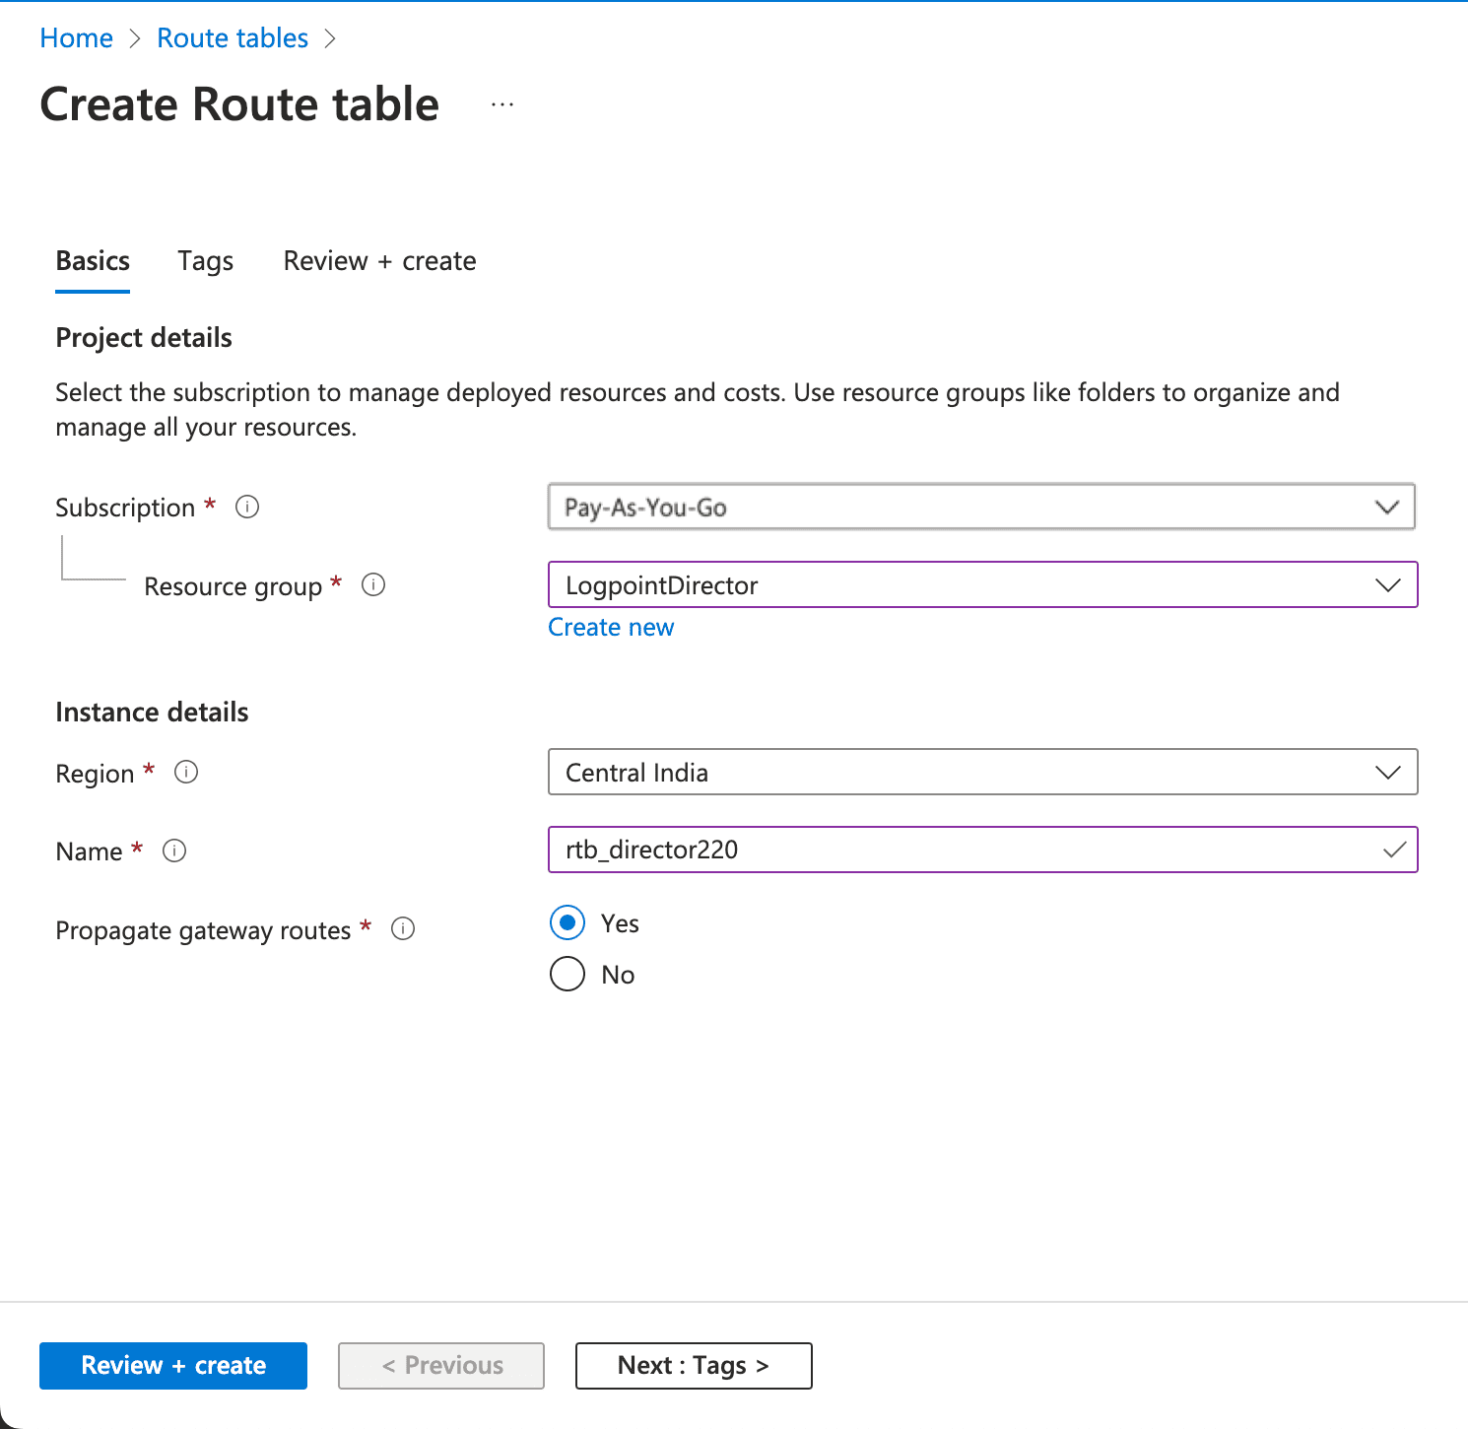Image resolution: width=1468 pixels, height=1429 pixels.
Task: Click the Next : Tags button
Action: point(693,1365)
